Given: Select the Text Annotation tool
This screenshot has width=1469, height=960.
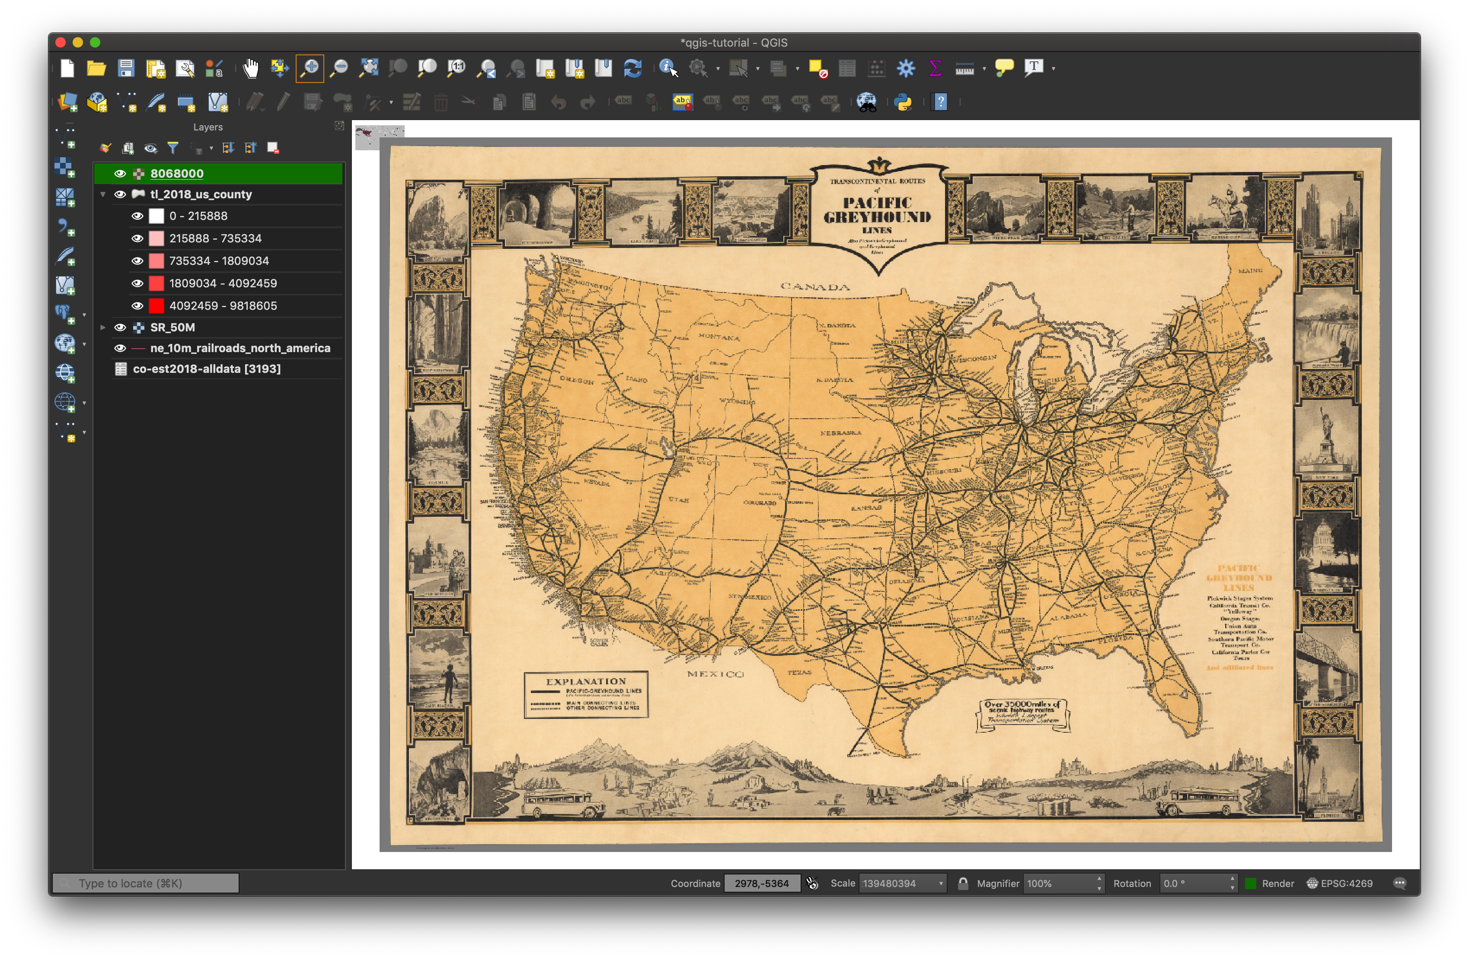Looking at the screenshot, I should point(1034,68).
